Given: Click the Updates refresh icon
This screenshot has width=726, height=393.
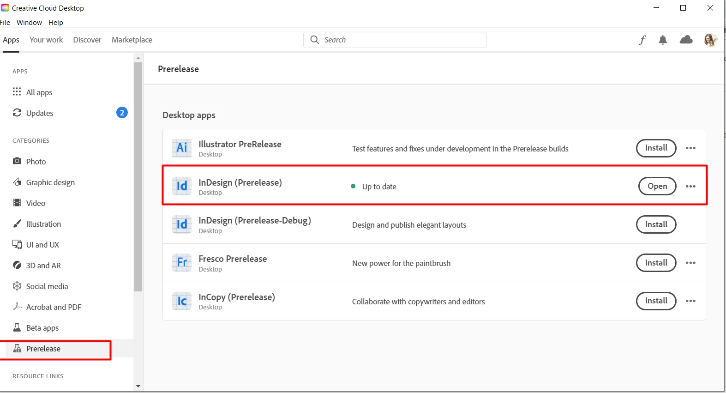Looking at the screenshot, I should point(17,113).
